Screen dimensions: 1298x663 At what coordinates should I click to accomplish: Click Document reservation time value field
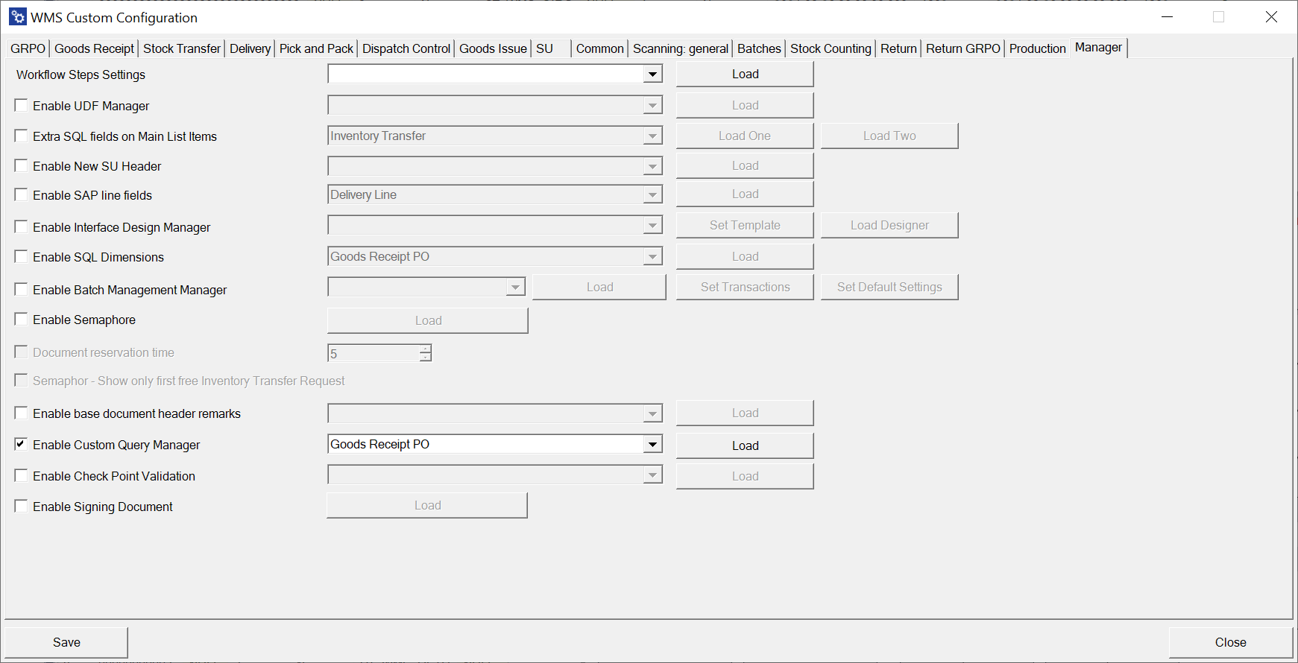click(x=374, y=353)
